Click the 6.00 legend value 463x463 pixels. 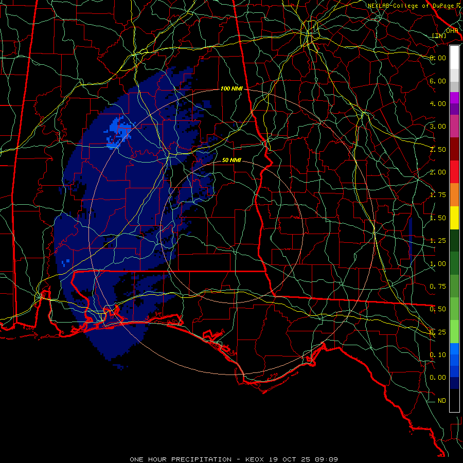[x=438, y=81]
